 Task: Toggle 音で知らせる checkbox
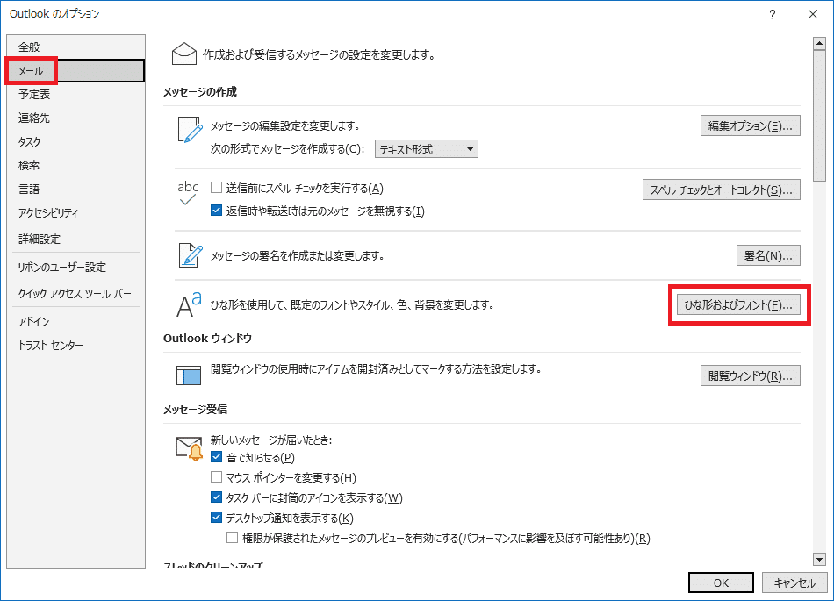click(217, 456)
